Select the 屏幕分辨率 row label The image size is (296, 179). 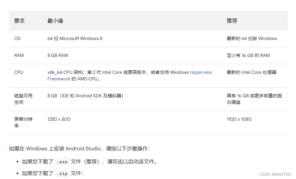(x=23, y=122)
